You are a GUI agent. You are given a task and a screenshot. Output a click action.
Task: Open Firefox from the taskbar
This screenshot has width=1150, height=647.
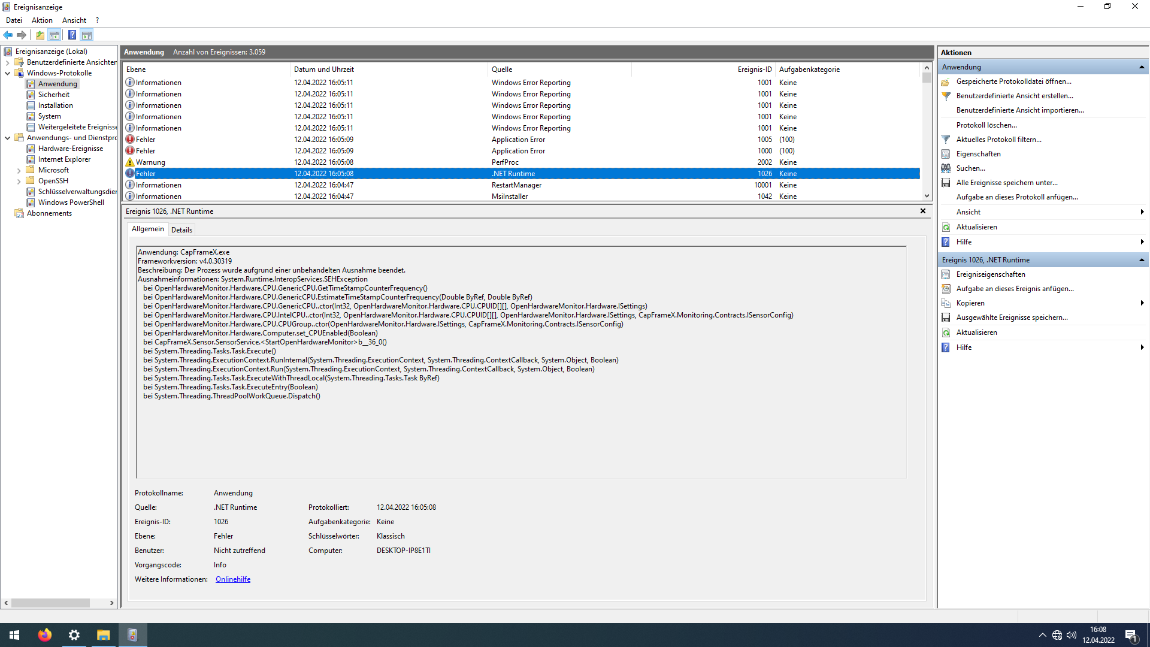pyautogui.click(x=45, y=635)
